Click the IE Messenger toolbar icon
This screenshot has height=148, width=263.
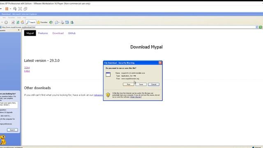pyautogui.click(x=72, y=22)
